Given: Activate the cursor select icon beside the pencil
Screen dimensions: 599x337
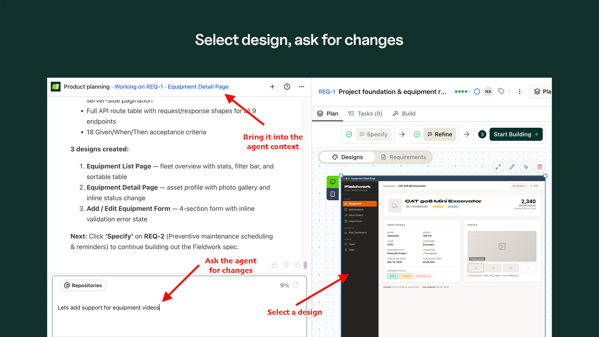Looking at the screenshot, I should click(526, 167).
